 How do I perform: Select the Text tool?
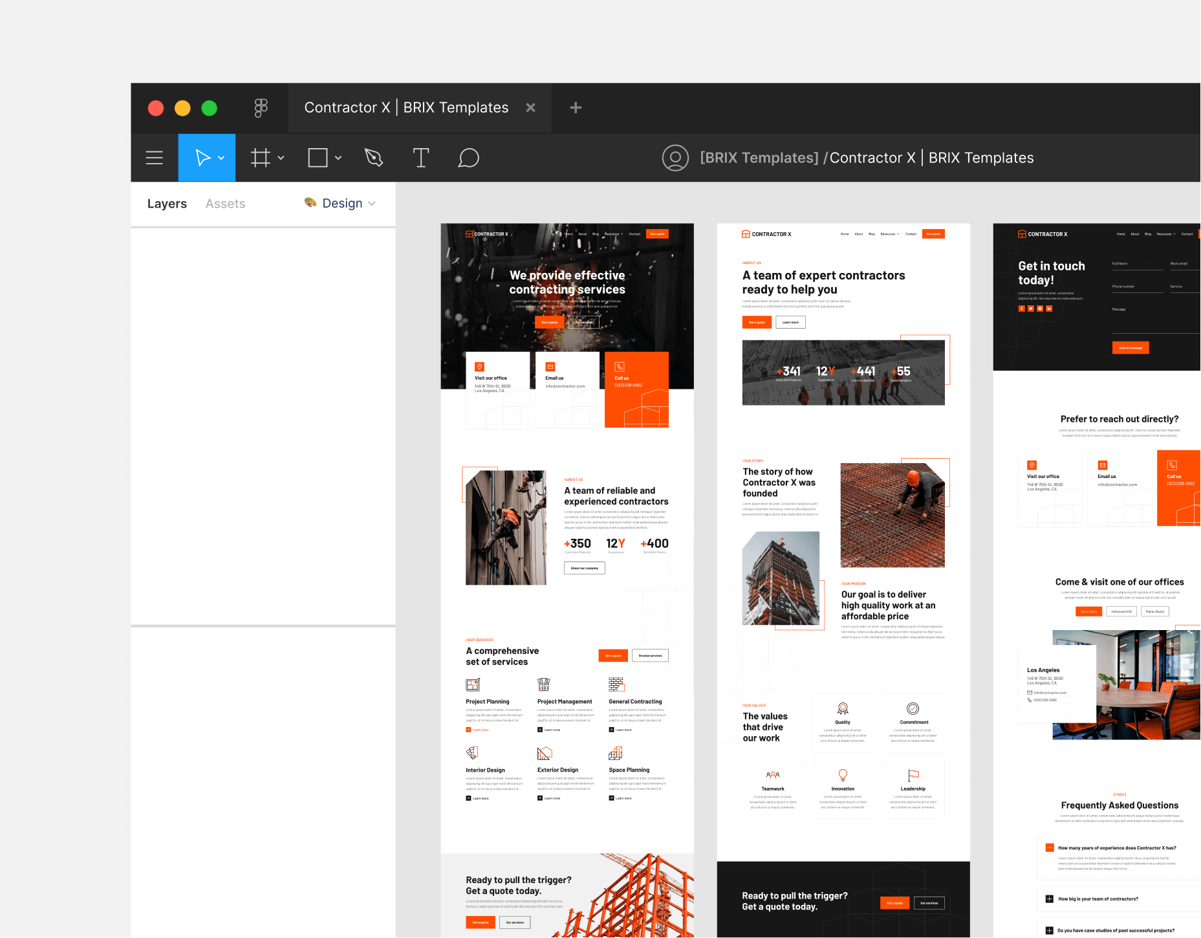pos(421,158)
